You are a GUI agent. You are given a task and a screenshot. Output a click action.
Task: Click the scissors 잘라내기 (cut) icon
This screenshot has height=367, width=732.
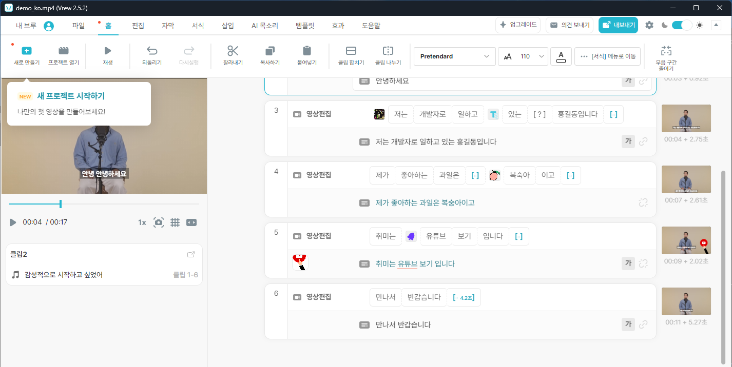point(233,51)
